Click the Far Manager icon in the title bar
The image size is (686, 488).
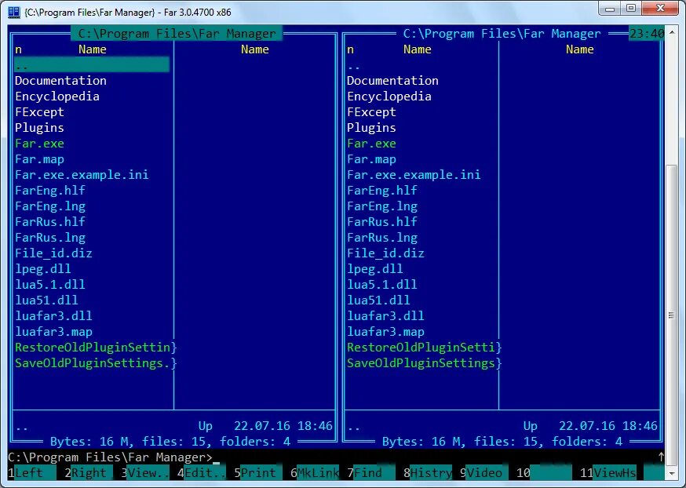[14, 12]
